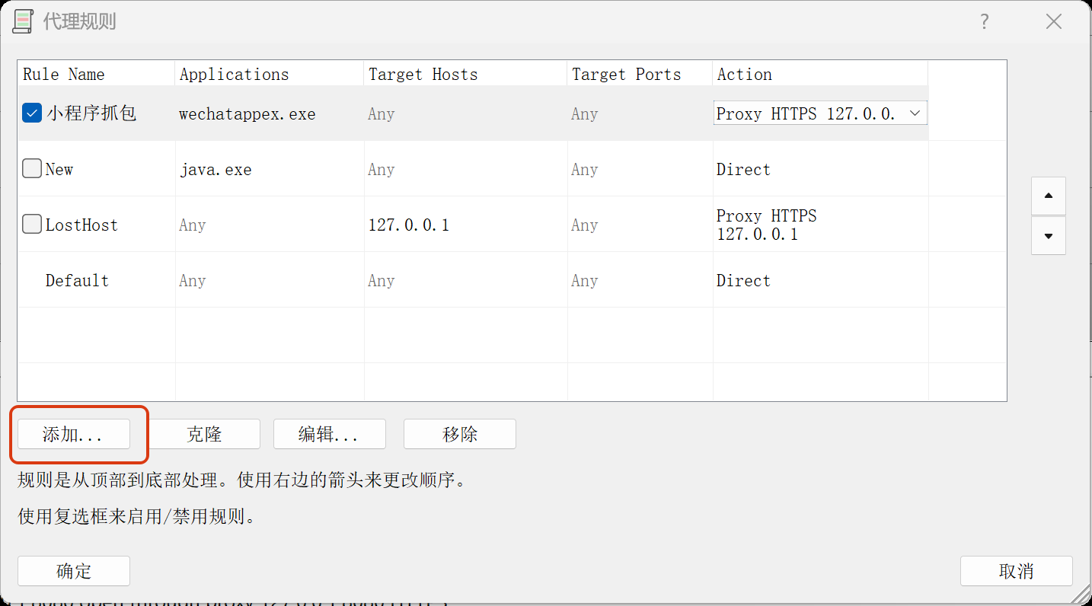Click the 添加... button to add a rule

[x=74, y=435]
